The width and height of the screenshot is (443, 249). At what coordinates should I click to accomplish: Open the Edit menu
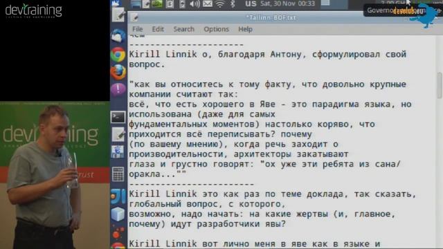point(158,29)
